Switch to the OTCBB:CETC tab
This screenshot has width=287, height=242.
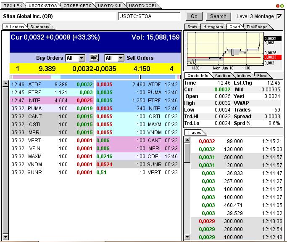click(76, 5)
